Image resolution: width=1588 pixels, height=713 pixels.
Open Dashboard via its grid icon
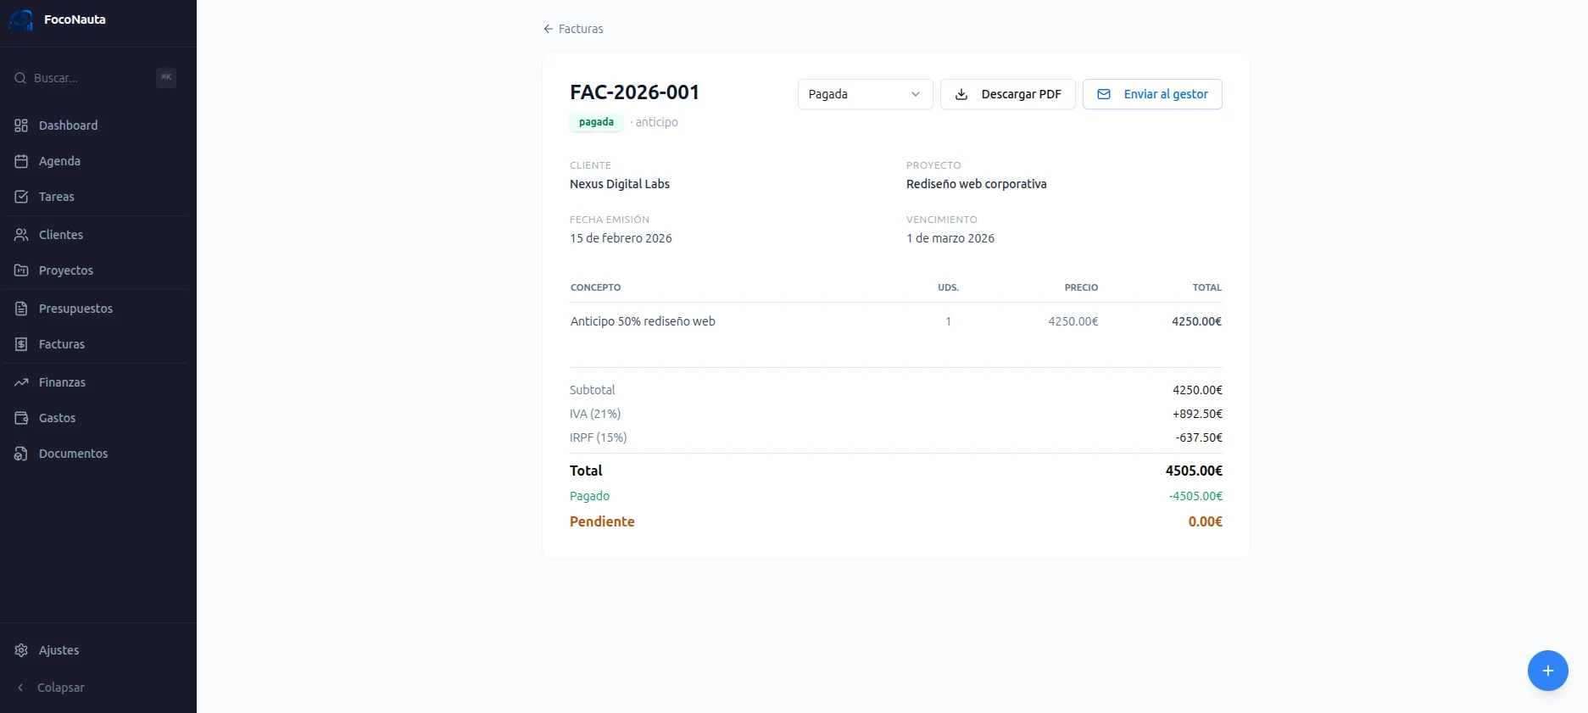pyautogui.click(x=21, y=125)
